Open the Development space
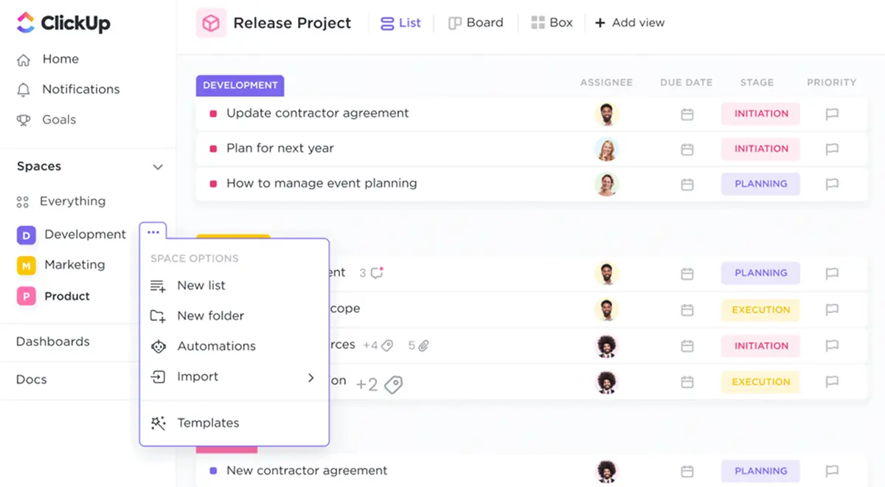Viewport: 885px width, 487px height. [x=86, y=234]
